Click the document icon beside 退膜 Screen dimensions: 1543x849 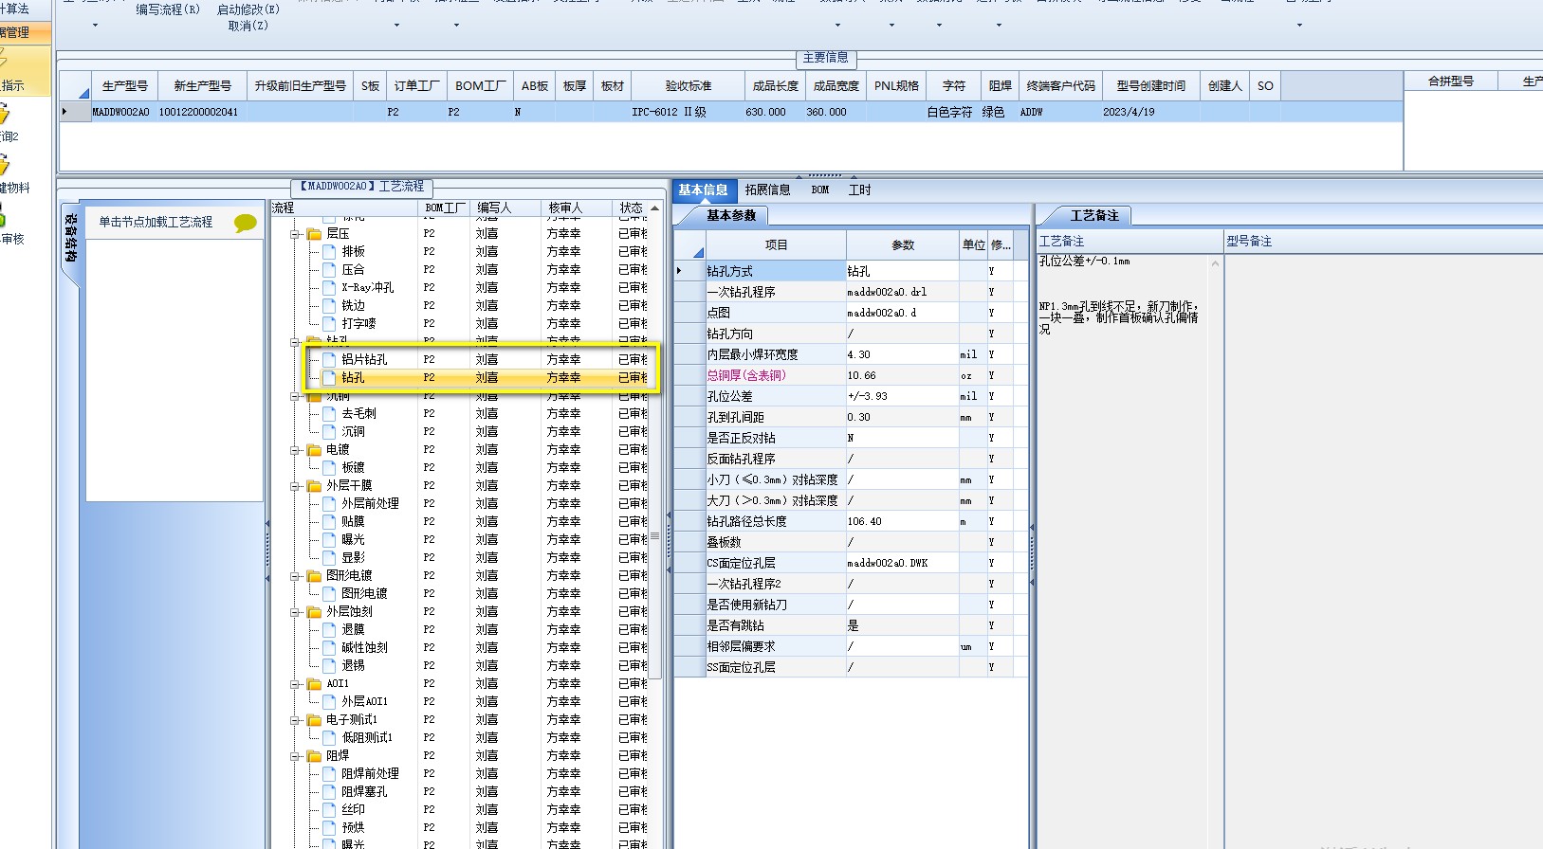(x=329, y=629)
